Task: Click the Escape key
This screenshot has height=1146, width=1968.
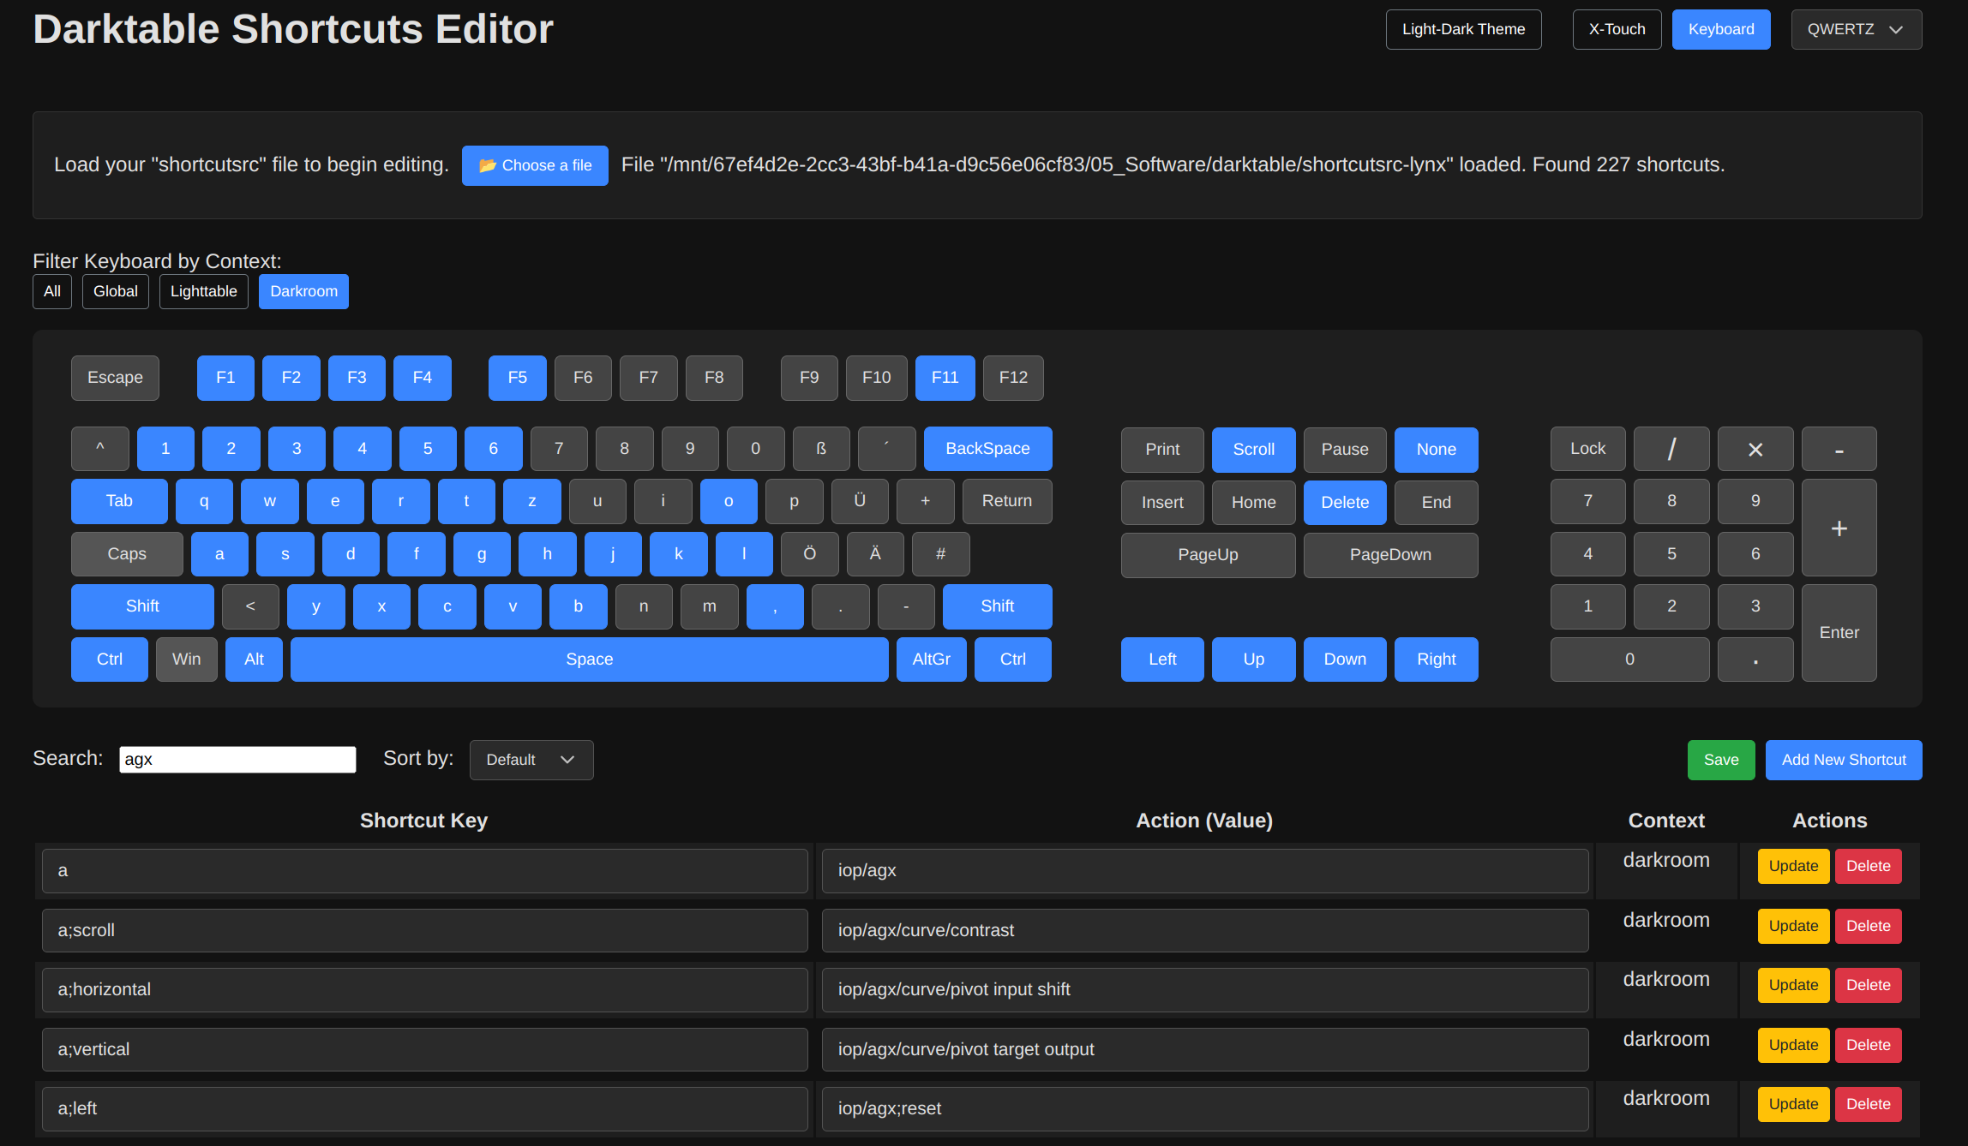Action: (x=115, y=378)
